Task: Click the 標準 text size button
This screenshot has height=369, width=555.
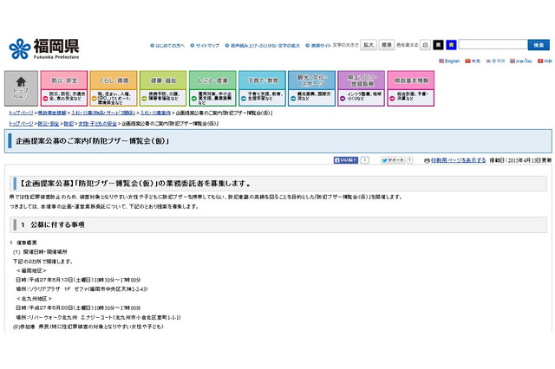Action: pos(387,45)
